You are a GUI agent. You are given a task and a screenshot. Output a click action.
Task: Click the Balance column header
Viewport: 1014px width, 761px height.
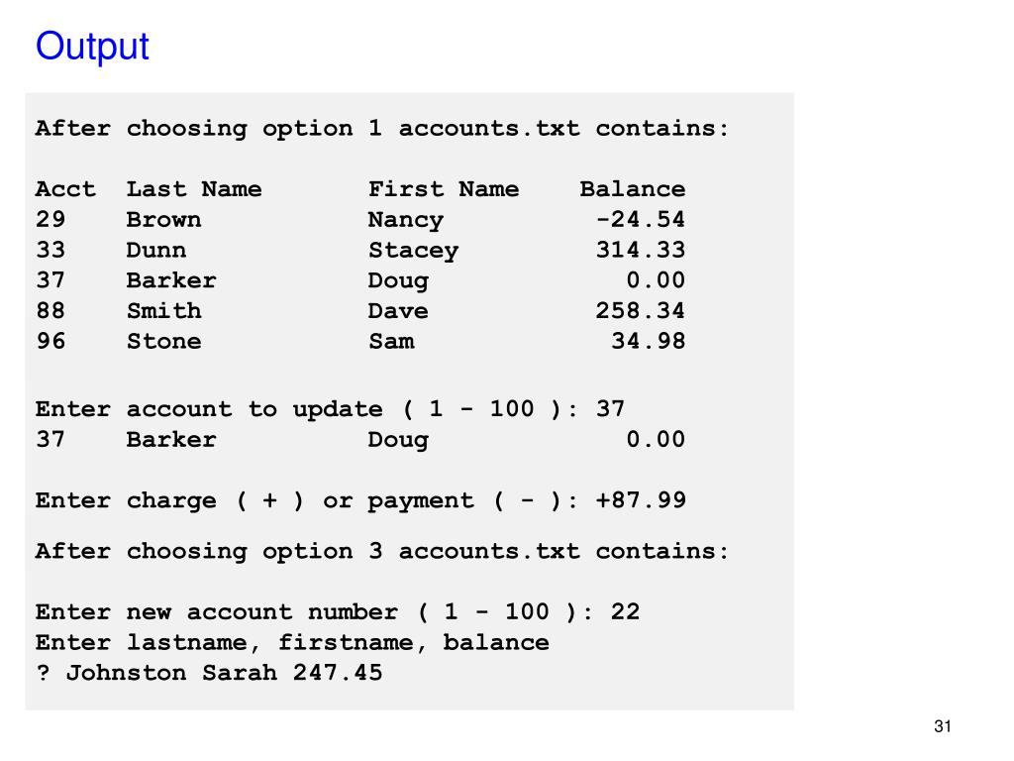pyautogui.click(x=633, y=189)
